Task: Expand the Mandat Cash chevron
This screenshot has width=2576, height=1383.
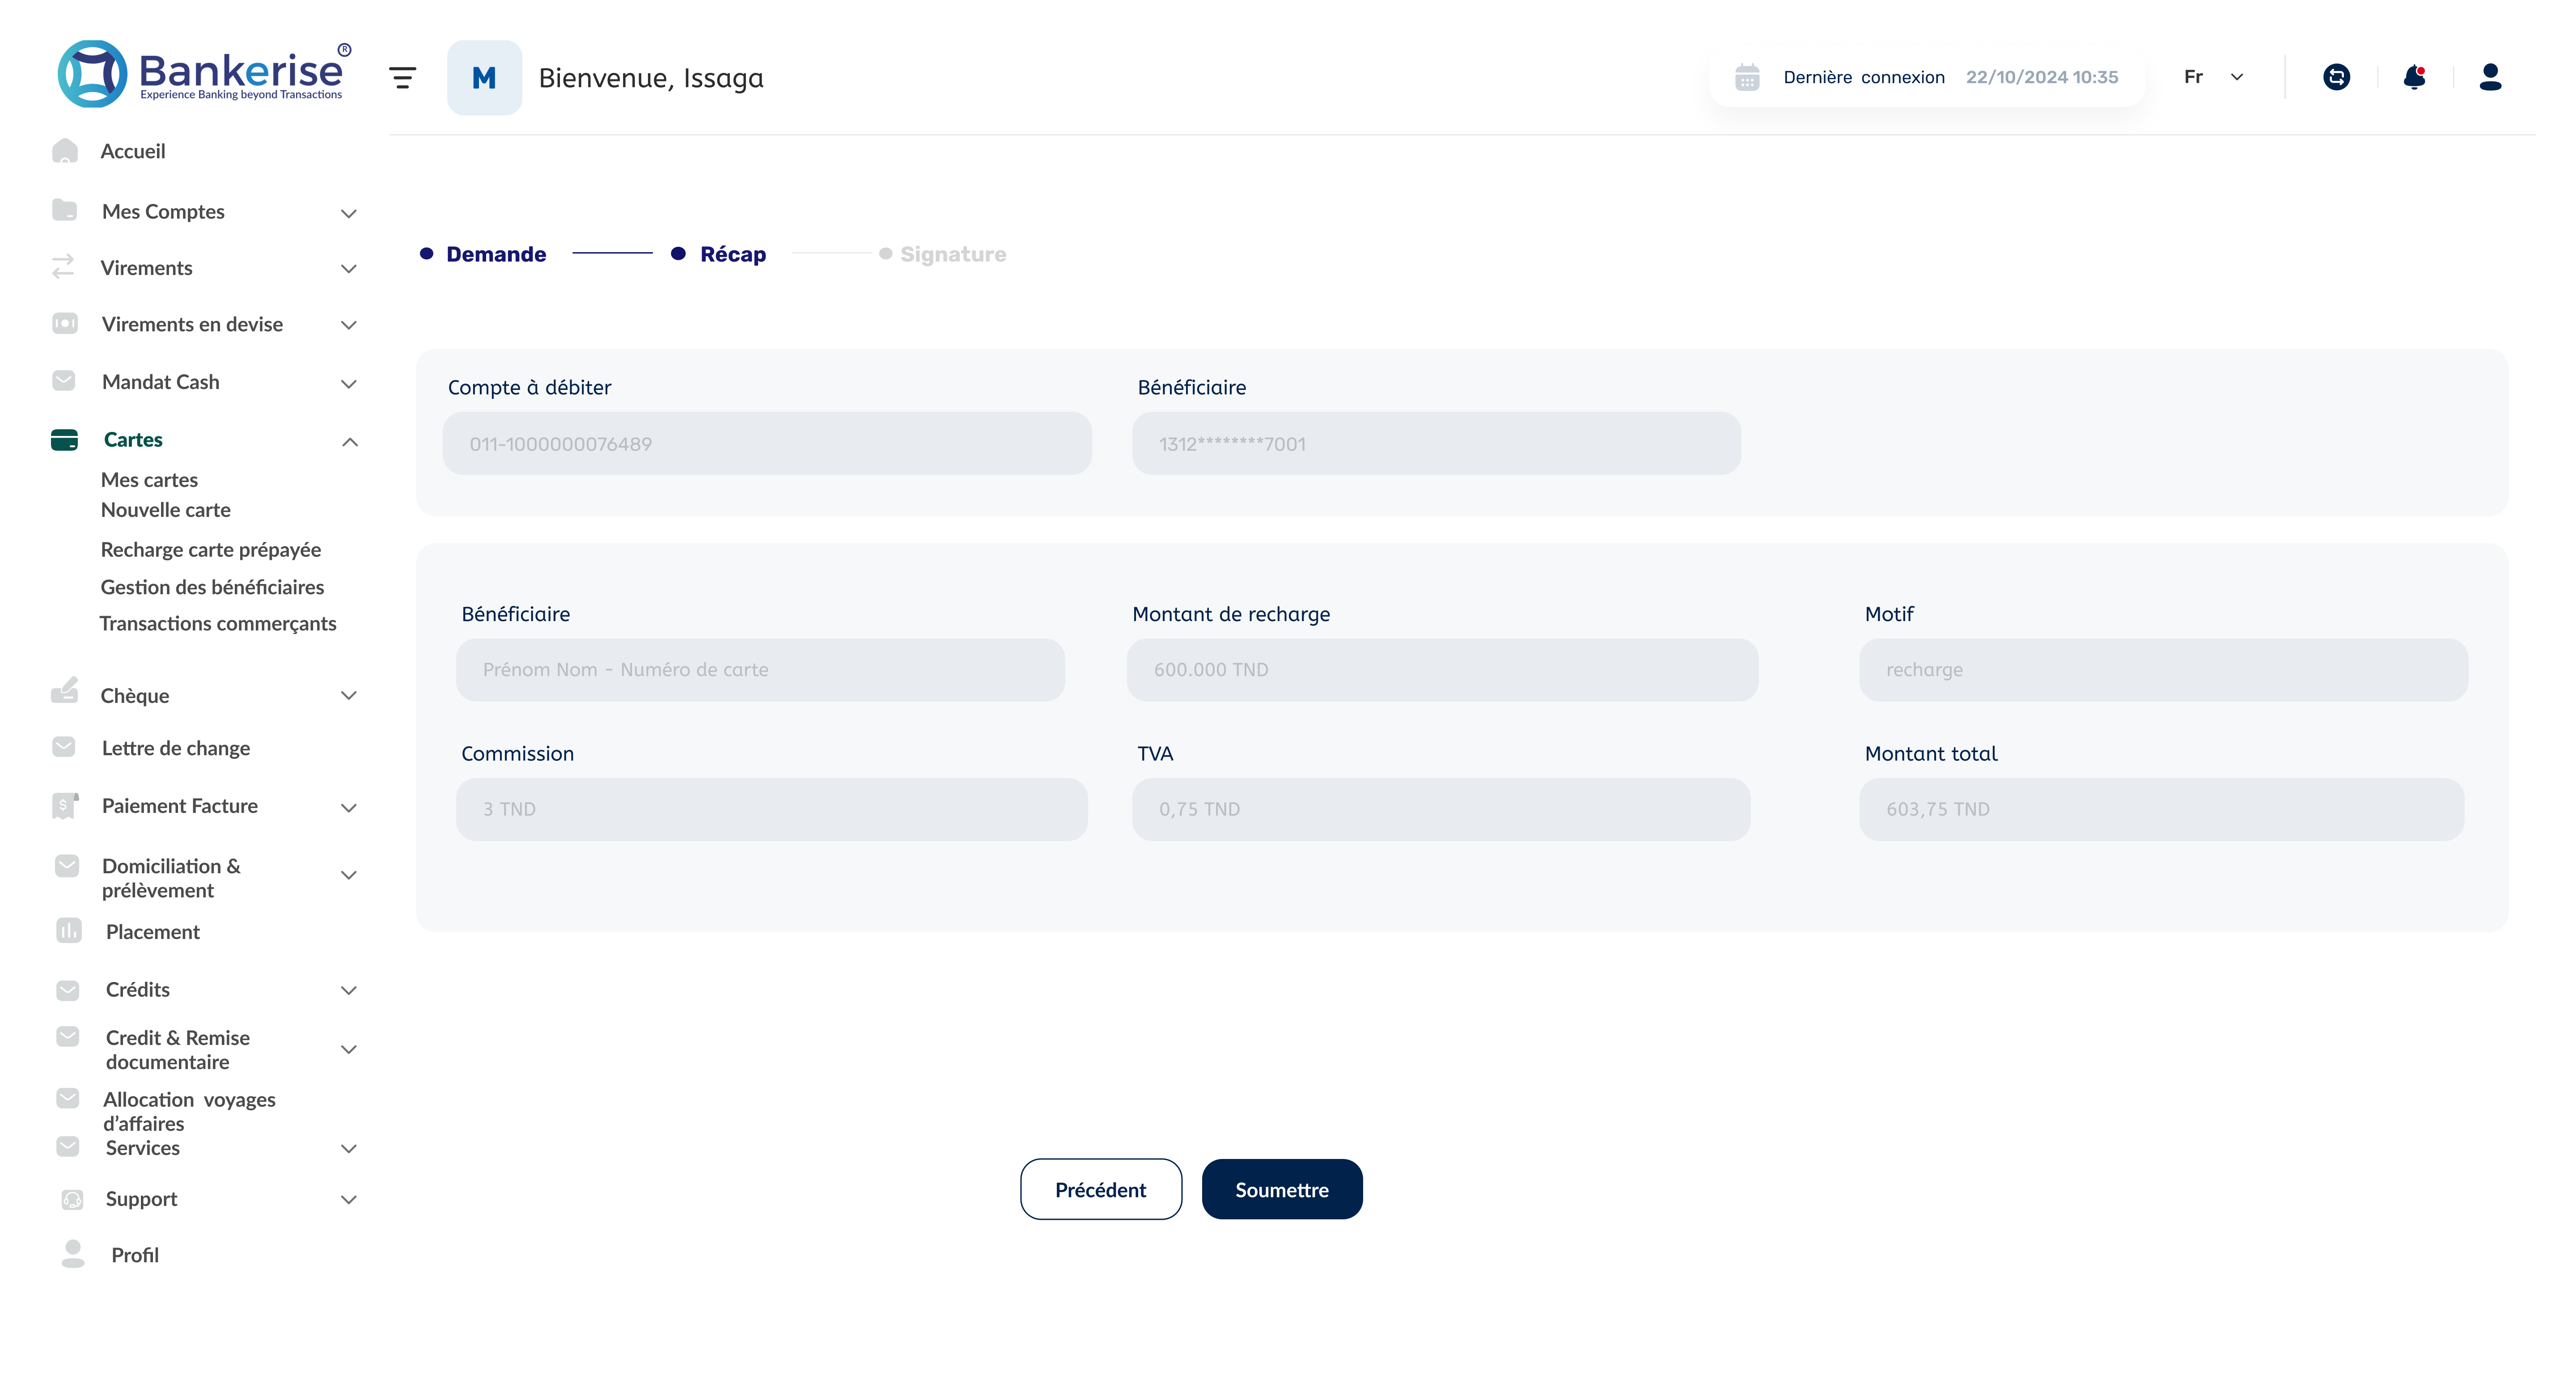Action: click(349, 384)
